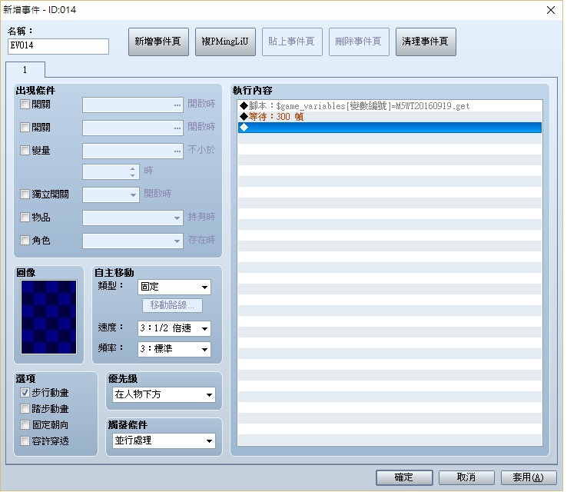Confirm with the 確定 button

[404, 477]
